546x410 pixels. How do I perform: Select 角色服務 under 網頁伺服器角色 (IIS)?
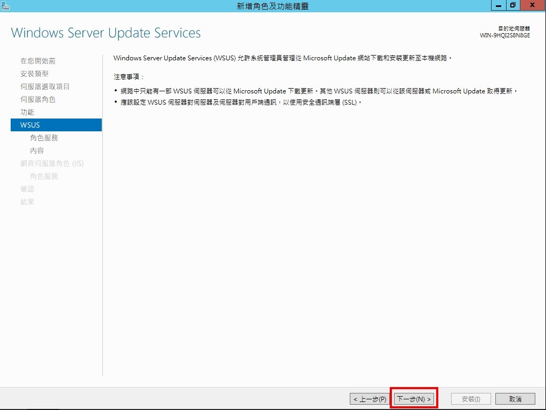pos(44,176)
